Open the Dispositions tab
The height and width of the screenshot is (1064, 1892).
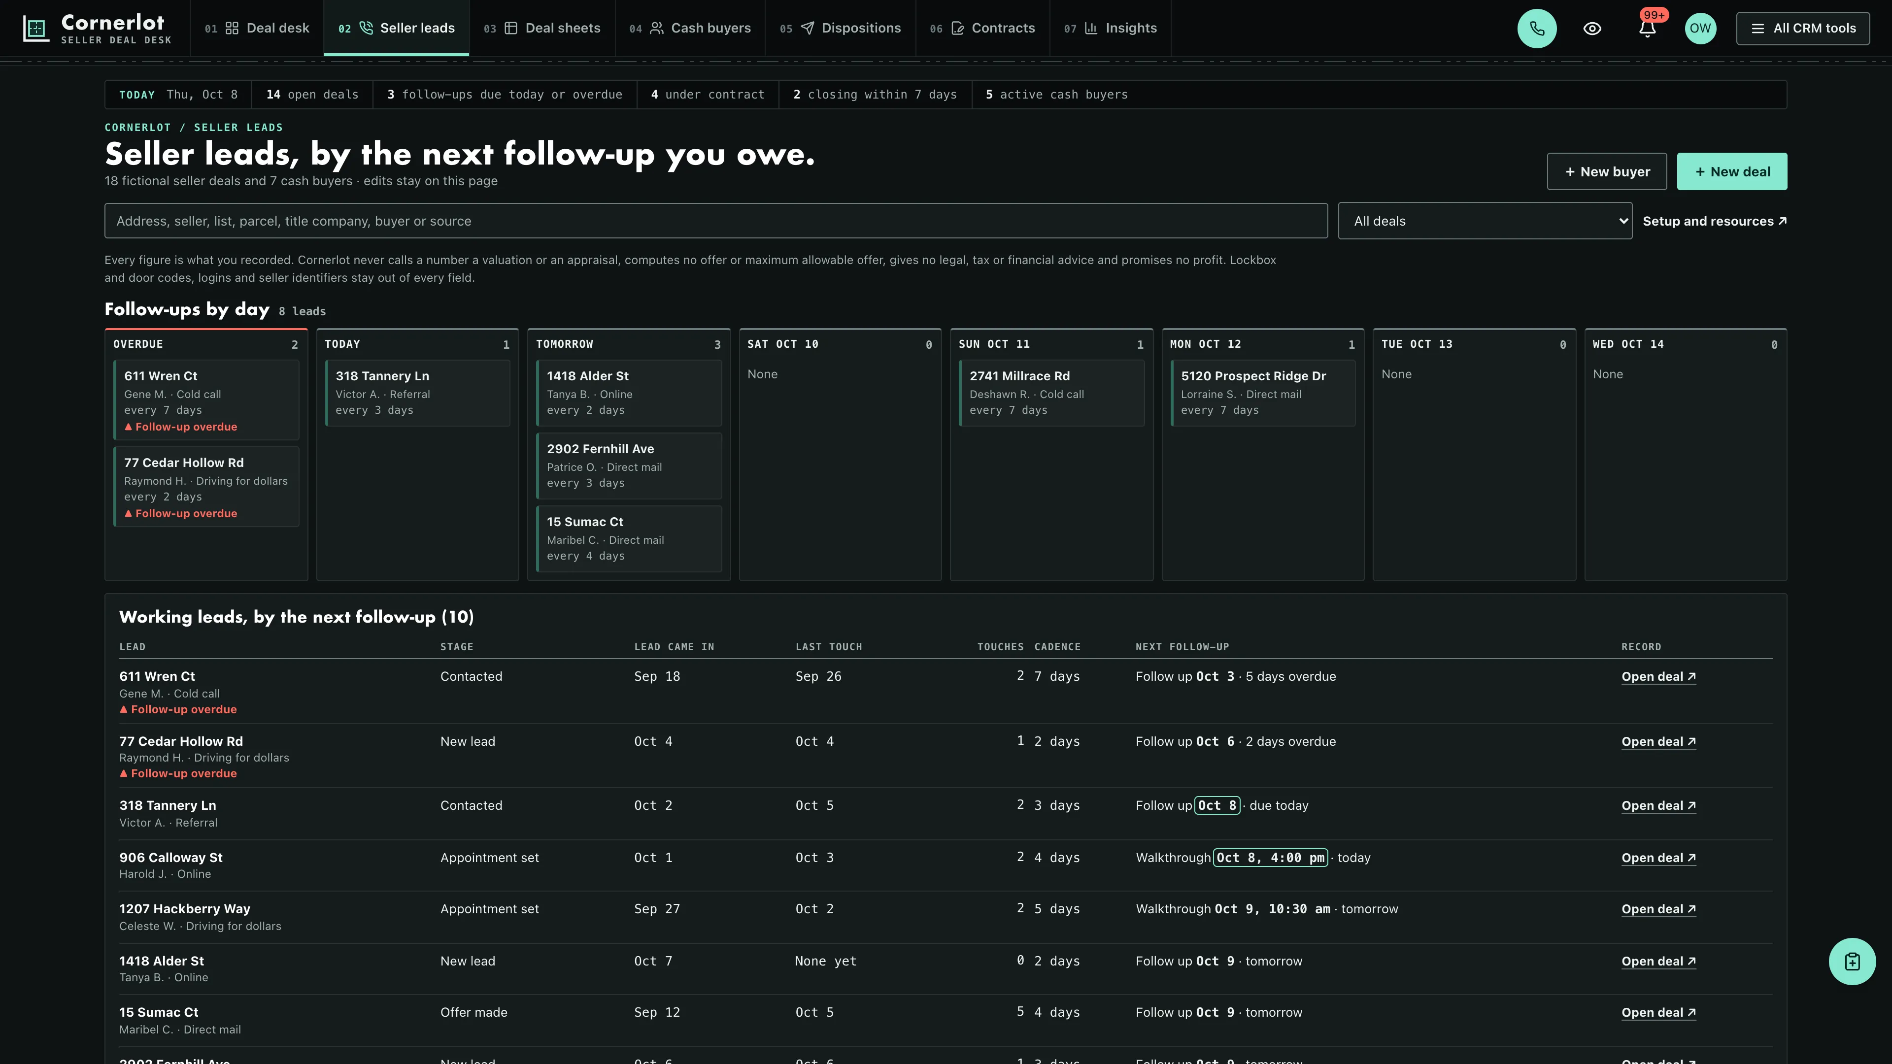pyautogui.click(x=840, y=28)
